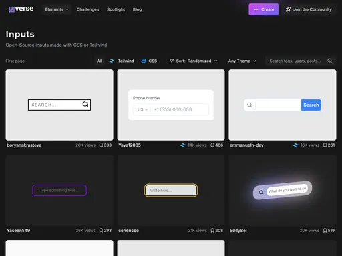Filter by CSS

pyautogui.click(x=149, y=61)
